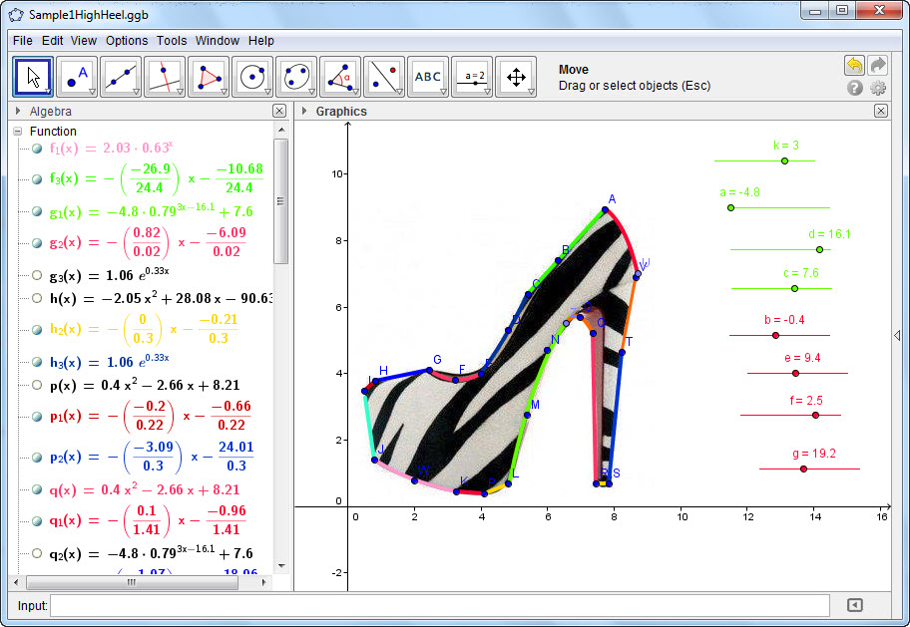Click the Redo arrow icon
910x627 pixels.
(877, 65)
